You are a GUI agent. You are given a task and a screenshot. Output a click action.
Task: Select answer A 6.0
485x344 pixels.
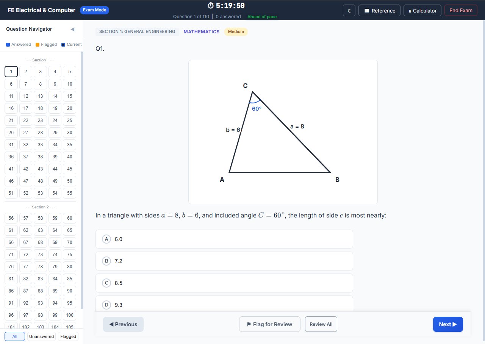(x=224, y=239)
